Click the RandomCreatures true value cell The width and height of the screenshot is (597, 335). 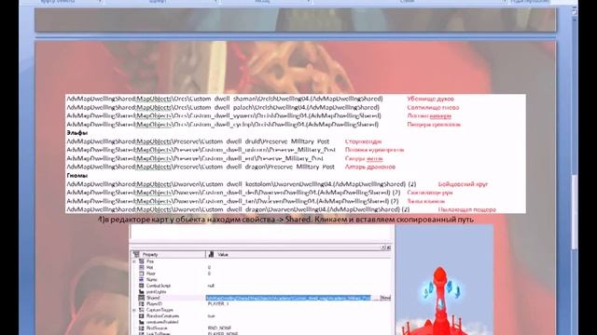pos(212,316)
